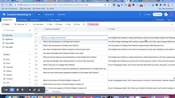Toggle select-all rows checkbox
The width and height of the screenshot is (175, 98).
point(36,29)
